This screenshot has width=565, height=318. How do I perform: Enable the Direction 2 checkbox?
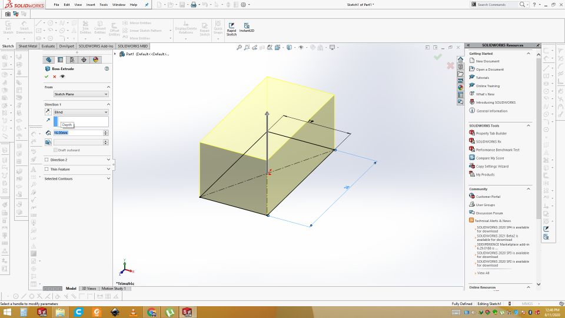click(46, 160)
